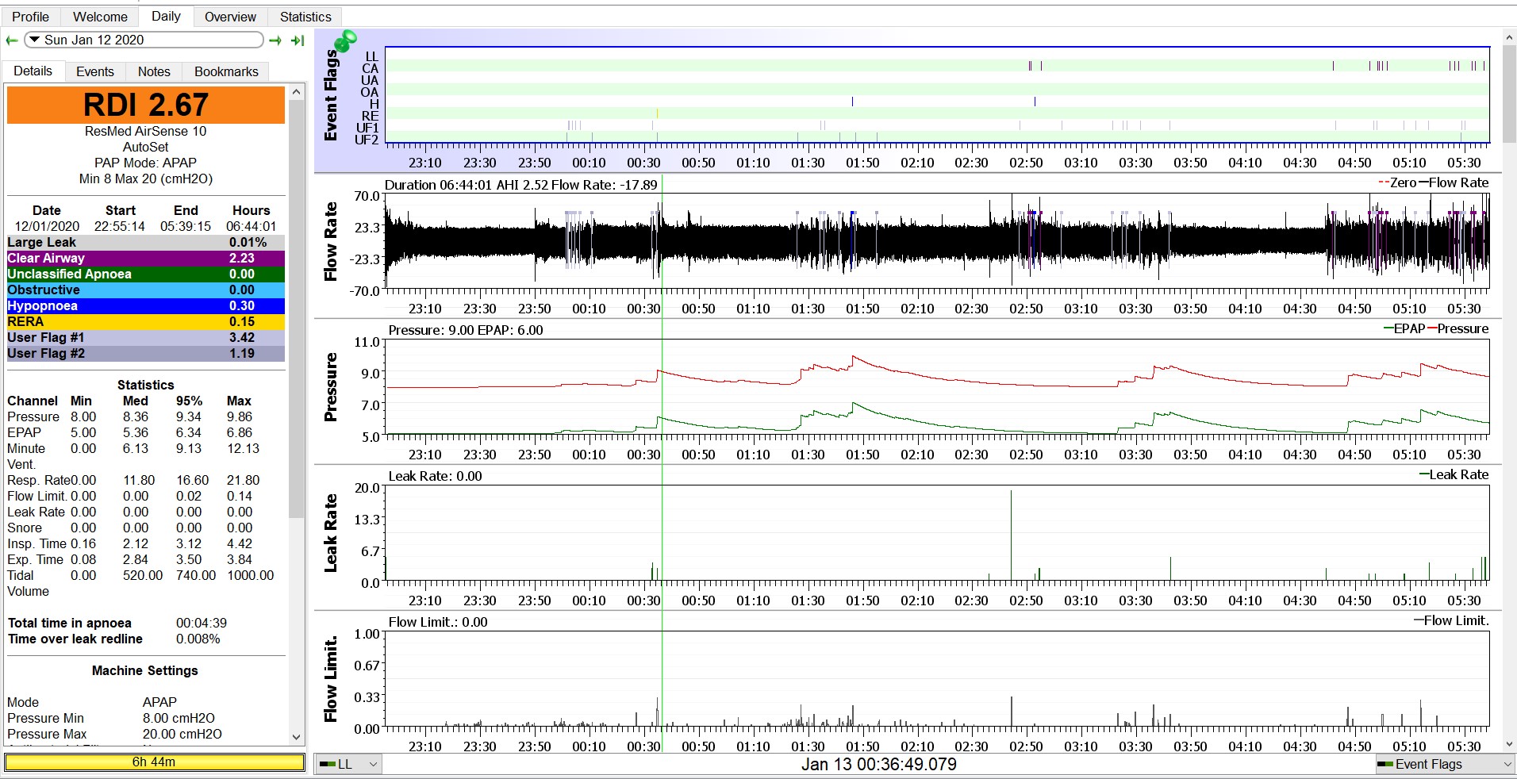
Task: Open the date dropdown Sun Jan 12 2020
Action: 144,40
